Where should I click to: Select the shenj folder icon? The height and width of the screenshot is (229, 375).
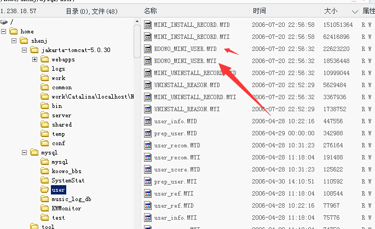pyautogui.click(x=24, y=41)
